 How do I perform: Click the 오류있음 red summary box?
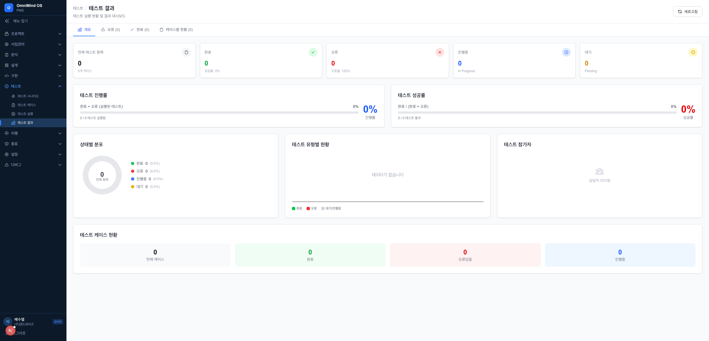[465, 255]
